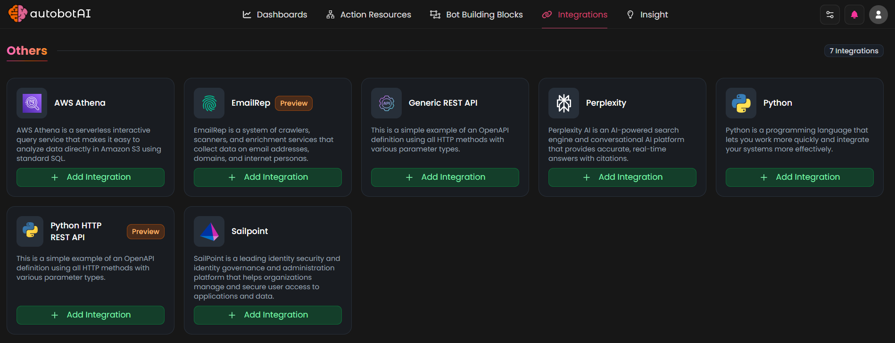Add the Perplexity integration
Viewport: 895px width, 343px height.
pyautogui.click(x=622, y=177)
